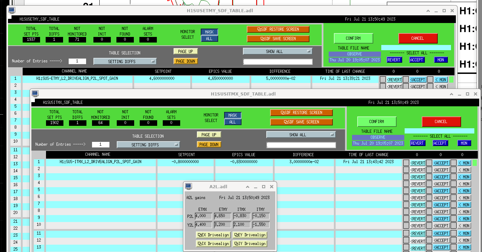Open EX Drivealign screen in A2L window

tap(213, 235)
